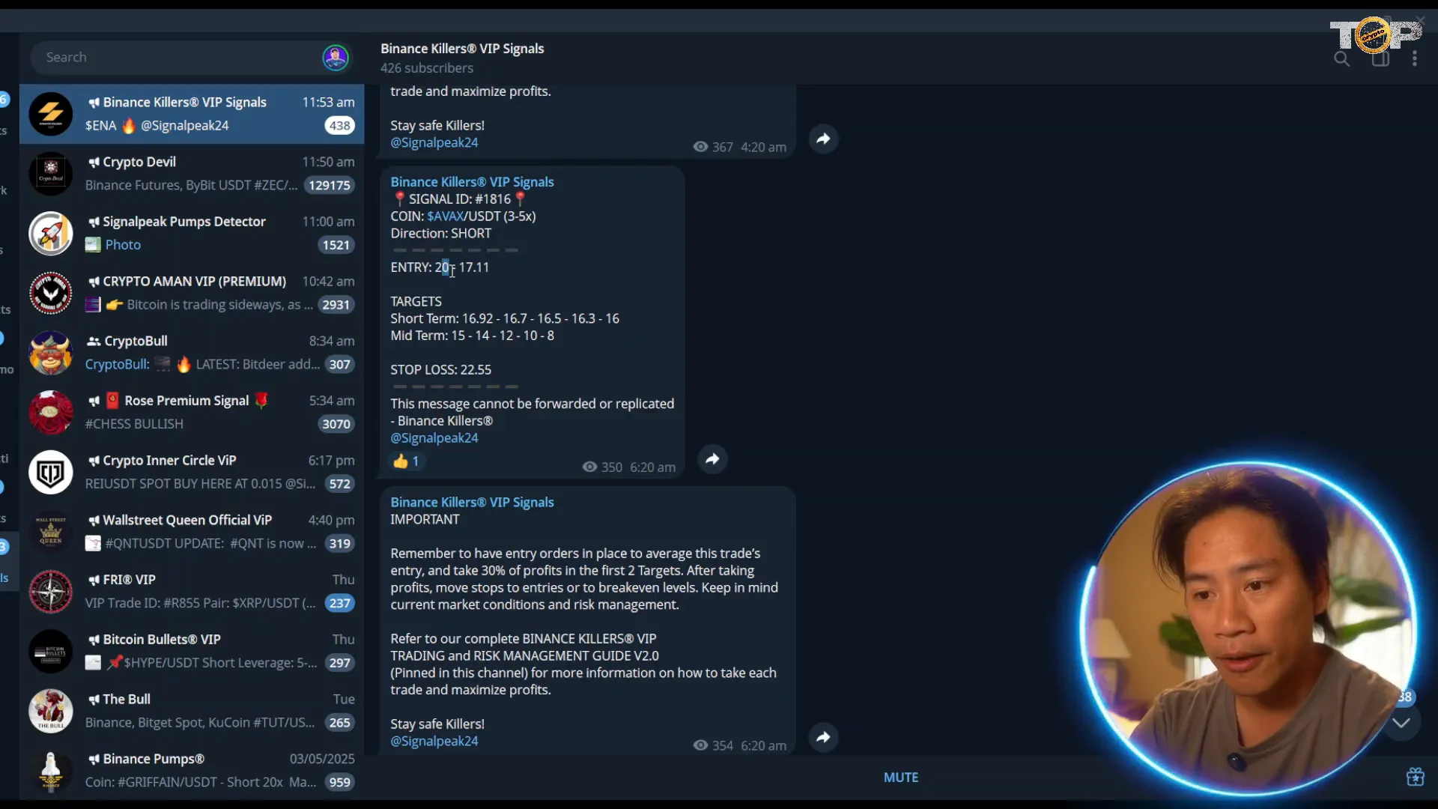
Task: Click the MUTE button
Action: click(901, 778)
